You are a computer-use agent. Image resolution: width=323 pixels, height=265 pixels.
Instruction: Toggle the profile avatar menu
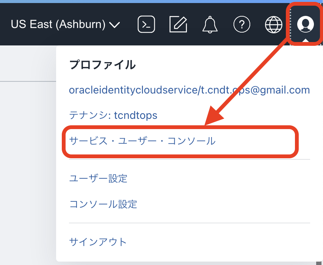pos(305,24)
